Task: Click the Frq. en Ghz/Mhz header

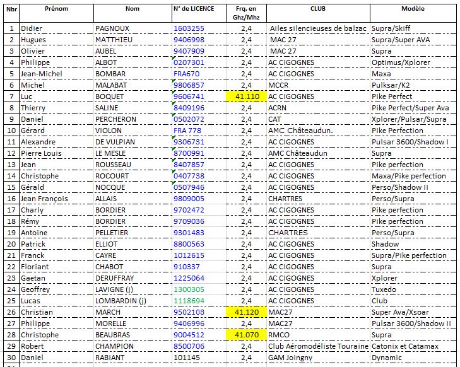Action: coord(246,13)
